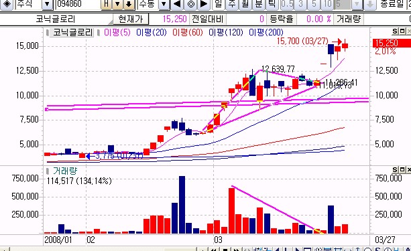Open the 주식 market type dropdown arrow

pos(47,4)
